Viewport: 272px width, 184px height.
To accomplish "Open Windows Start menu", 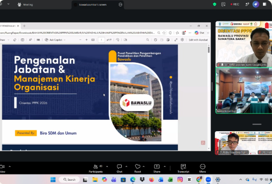I will pyautogui.click(x=53, y=180).
